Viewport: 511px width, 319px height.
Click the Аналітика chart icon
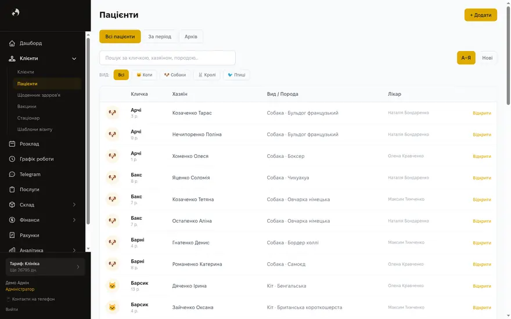(12, 251)
